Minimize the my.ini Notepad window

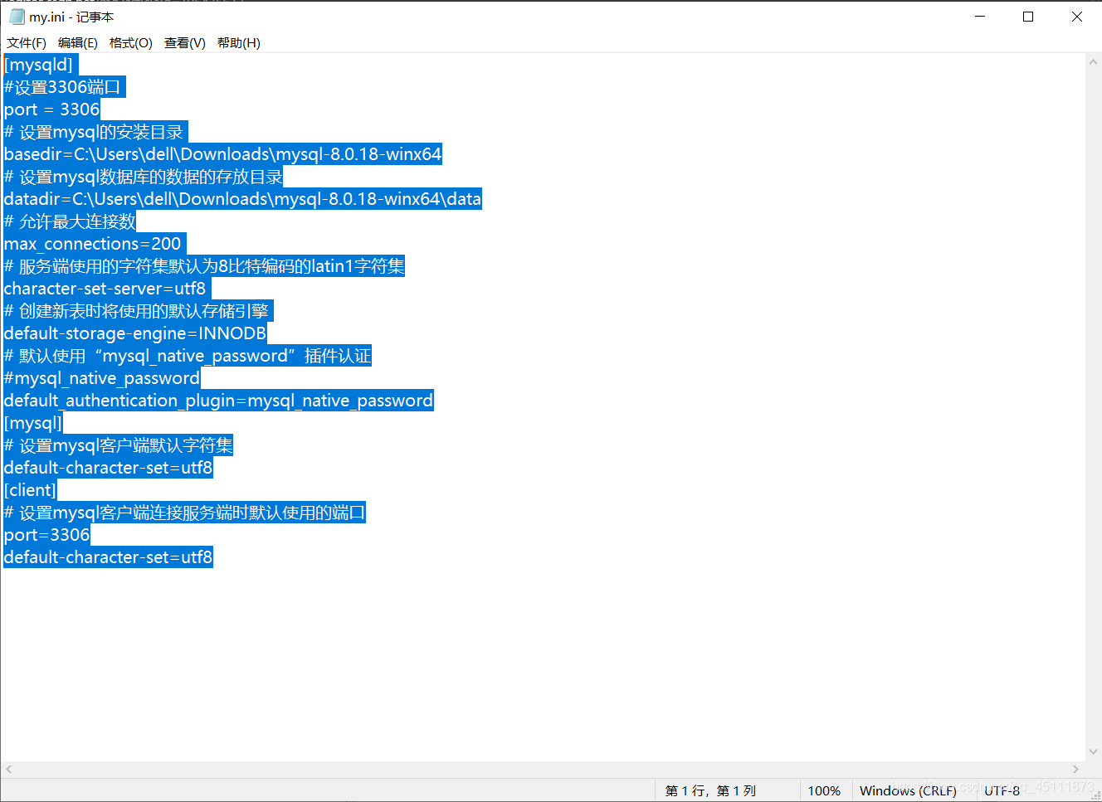(x=980, y=17)
